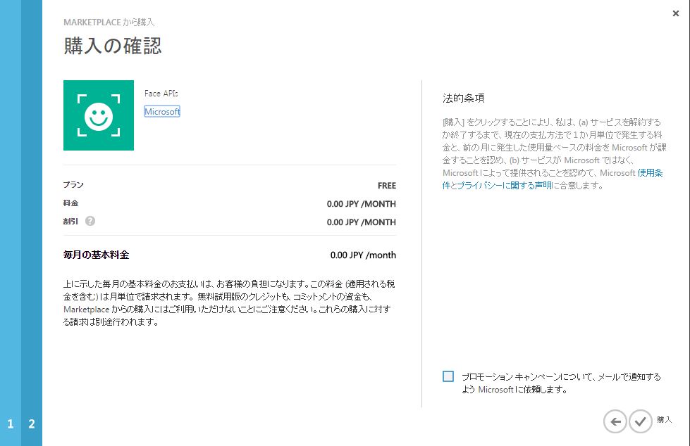The width and height of the screenshot is (690, 446).
Task: Click the FREE plan value
Action: pyautogui.click(x=387, y=186)
